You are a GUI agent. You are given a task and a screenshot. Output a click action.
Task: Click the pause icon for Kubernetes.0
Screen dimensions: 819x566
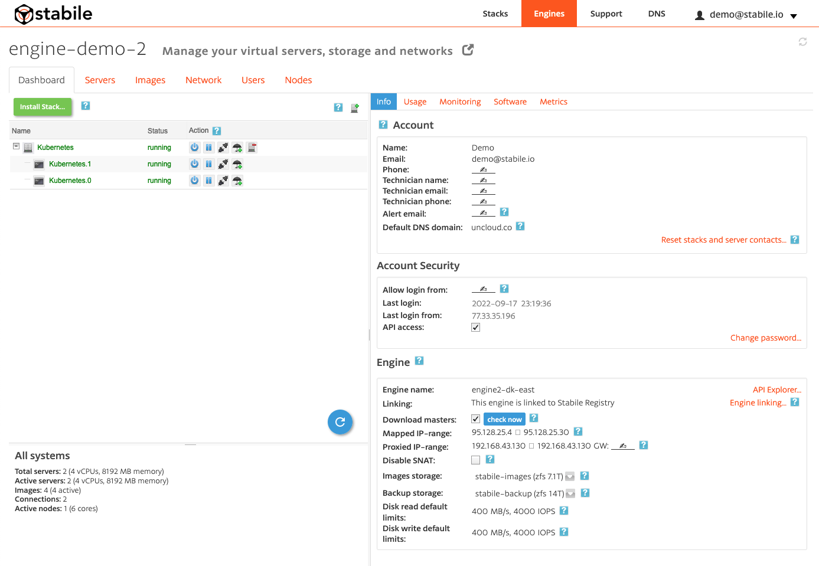tap(209, 181)
